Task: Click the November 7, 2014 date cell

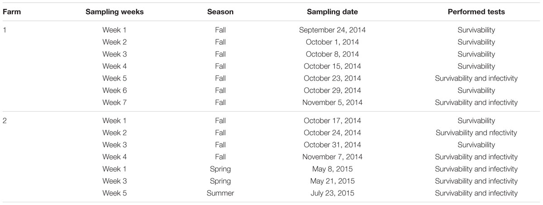Action: pos(332,157)
